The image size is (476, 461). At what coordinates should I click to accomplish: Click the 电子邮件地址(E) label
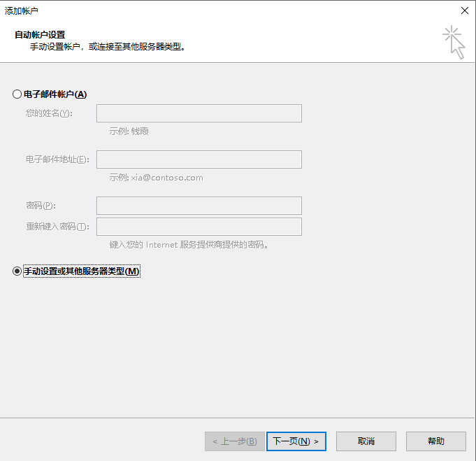coord(57,159)
